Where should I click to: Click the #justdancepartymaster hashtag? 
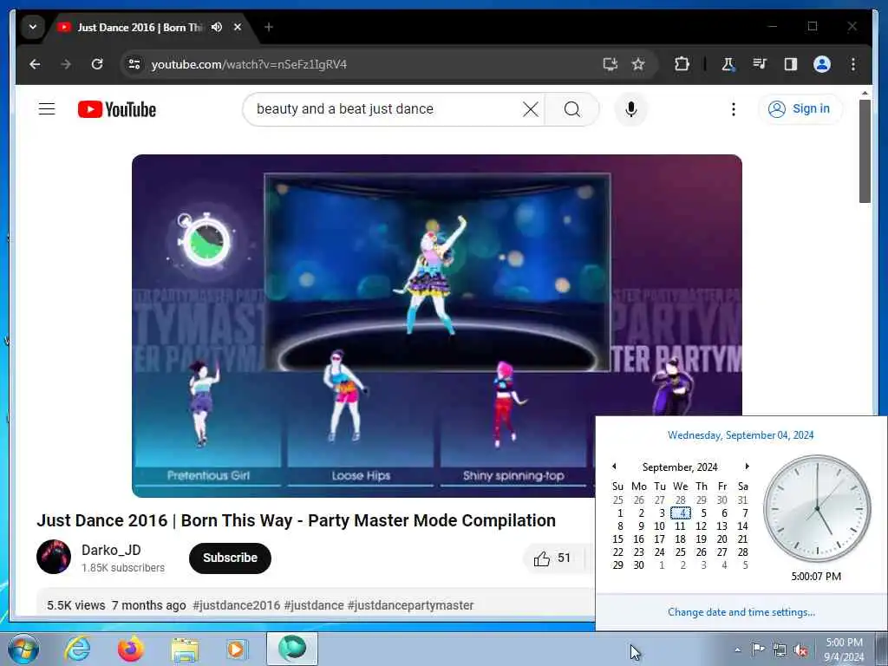410,605
